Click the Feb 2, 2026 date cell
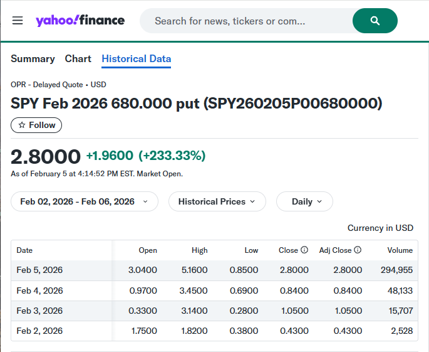 [39, 331]
